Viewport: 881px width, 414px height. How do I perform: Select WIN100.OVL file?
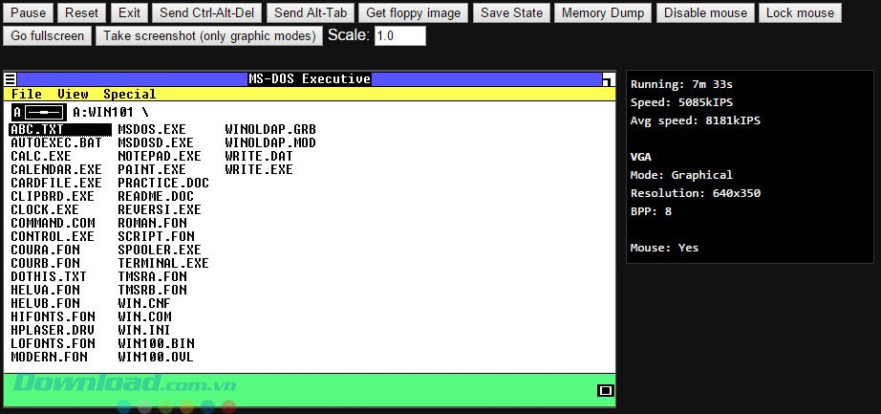[x=155, y=357]
